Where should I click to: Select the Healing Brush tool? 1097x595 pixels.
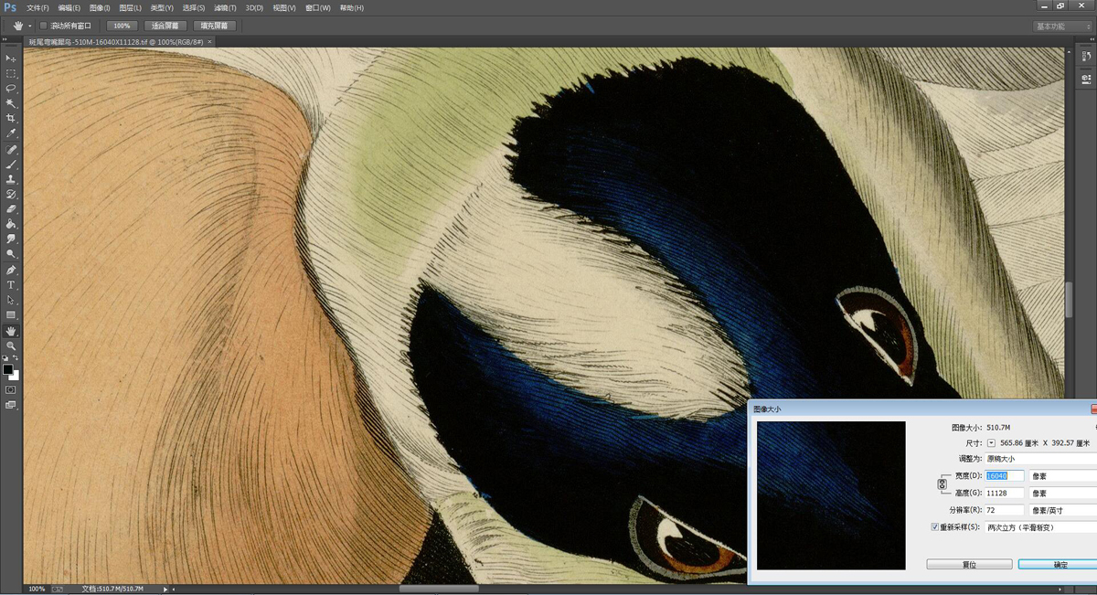point(11,149)
